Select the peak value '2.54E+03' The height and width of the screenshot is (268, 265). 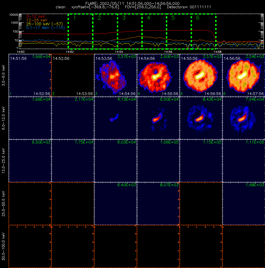click(x=255, y=56)
